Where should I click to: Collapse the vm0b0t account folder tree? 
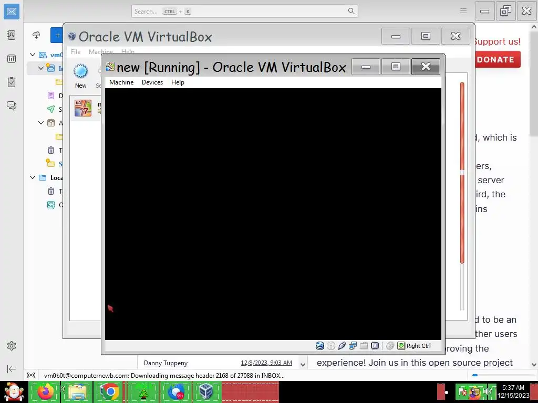(x=33, y=55)
